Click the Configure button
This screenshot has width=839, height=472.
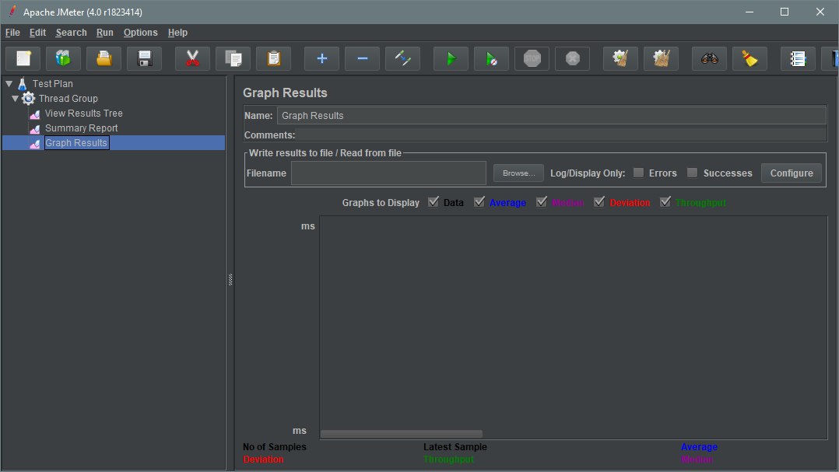(x=792, y=173)
